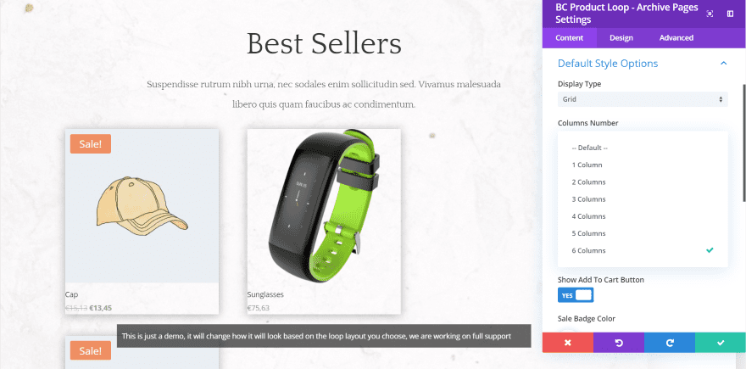Click the Sale! badge on Cap product
Screen dimensions: 746x369
click(x=91, y=144)
